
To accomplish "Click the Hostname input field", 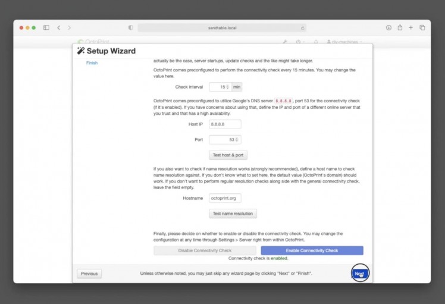I will (x=225, y=198).
